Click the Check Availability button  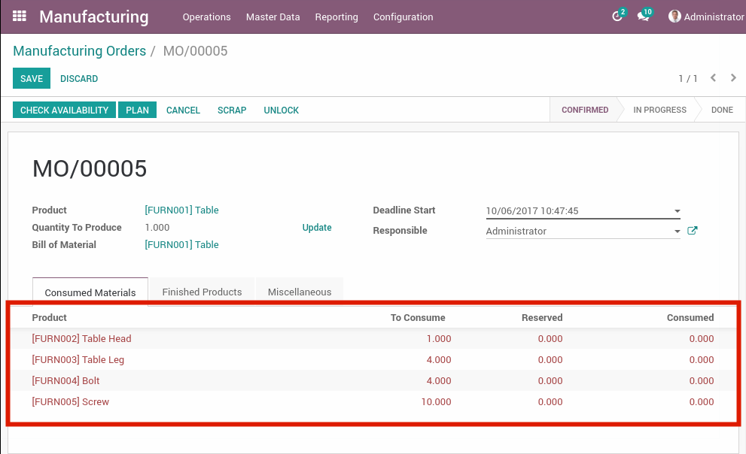click(64, 110)
